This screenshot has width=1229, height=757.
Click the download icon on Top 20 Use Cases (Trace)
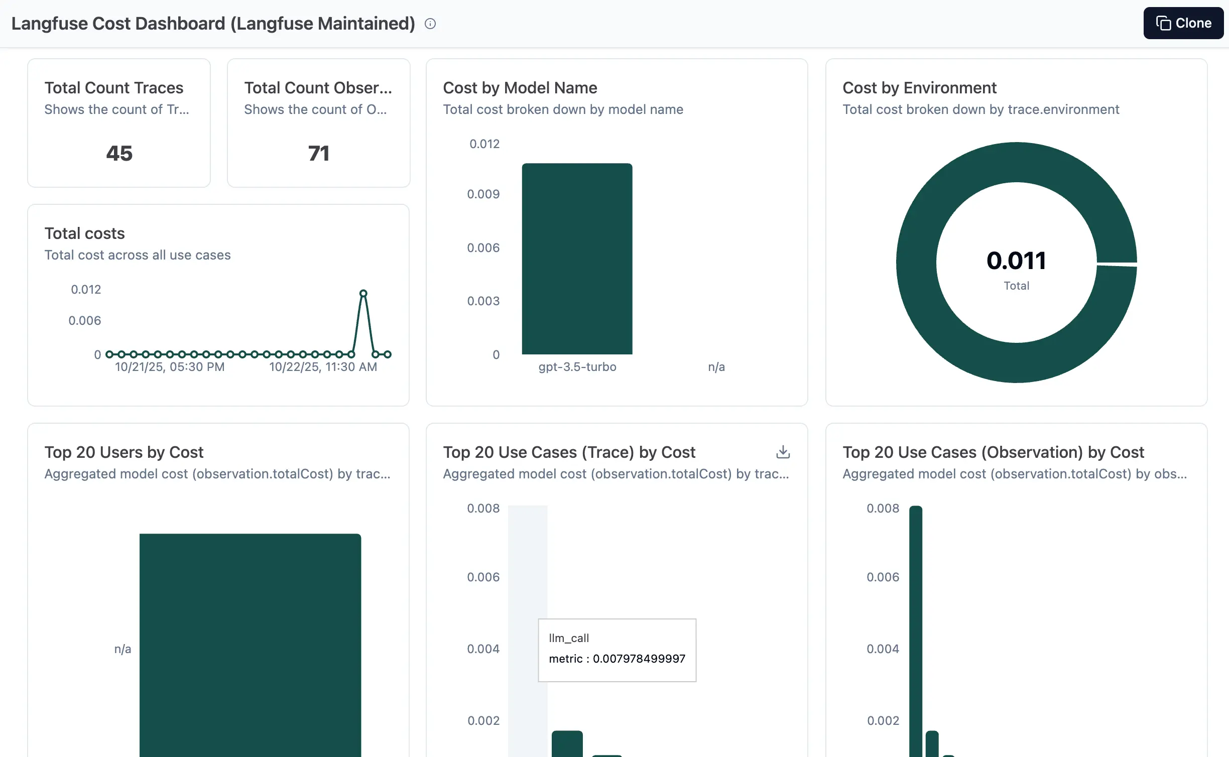coord(783,452)
